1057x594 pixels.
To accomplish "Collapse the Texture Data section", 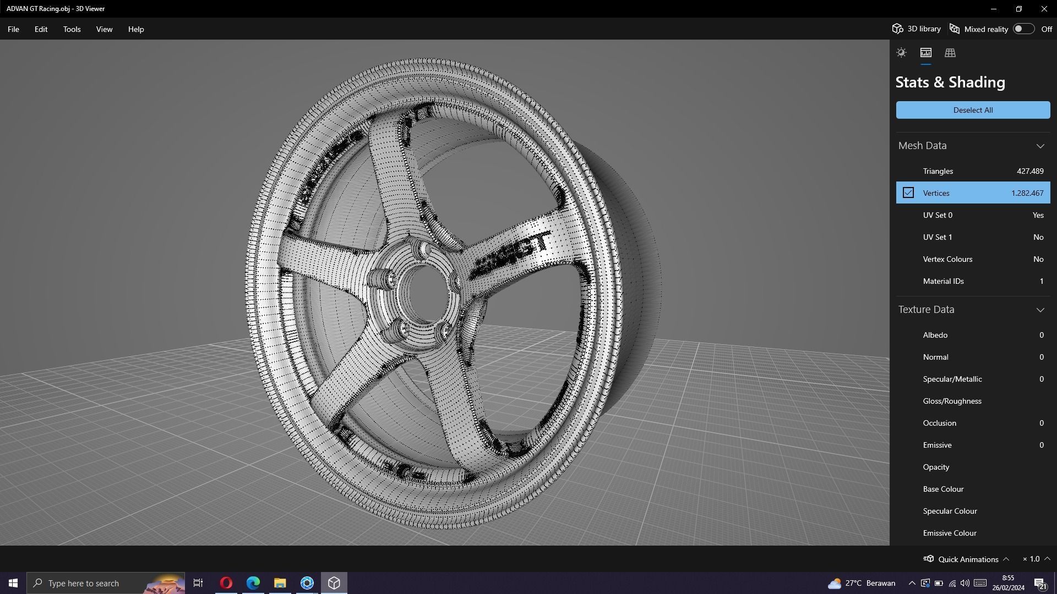I will click(1040, 310).
